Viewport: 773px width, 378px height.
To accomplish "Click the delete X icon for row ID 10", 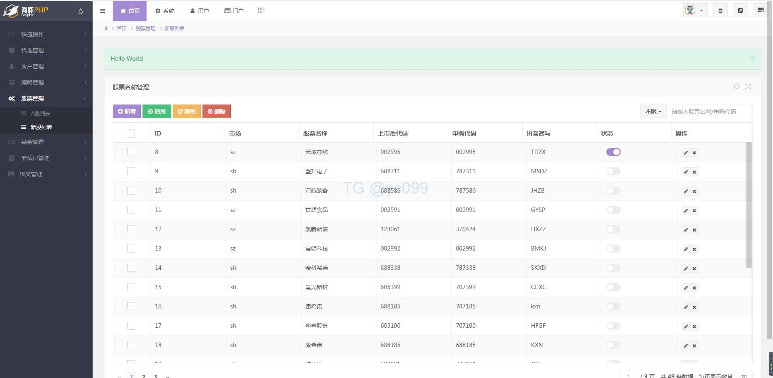I will click(694, 191).
